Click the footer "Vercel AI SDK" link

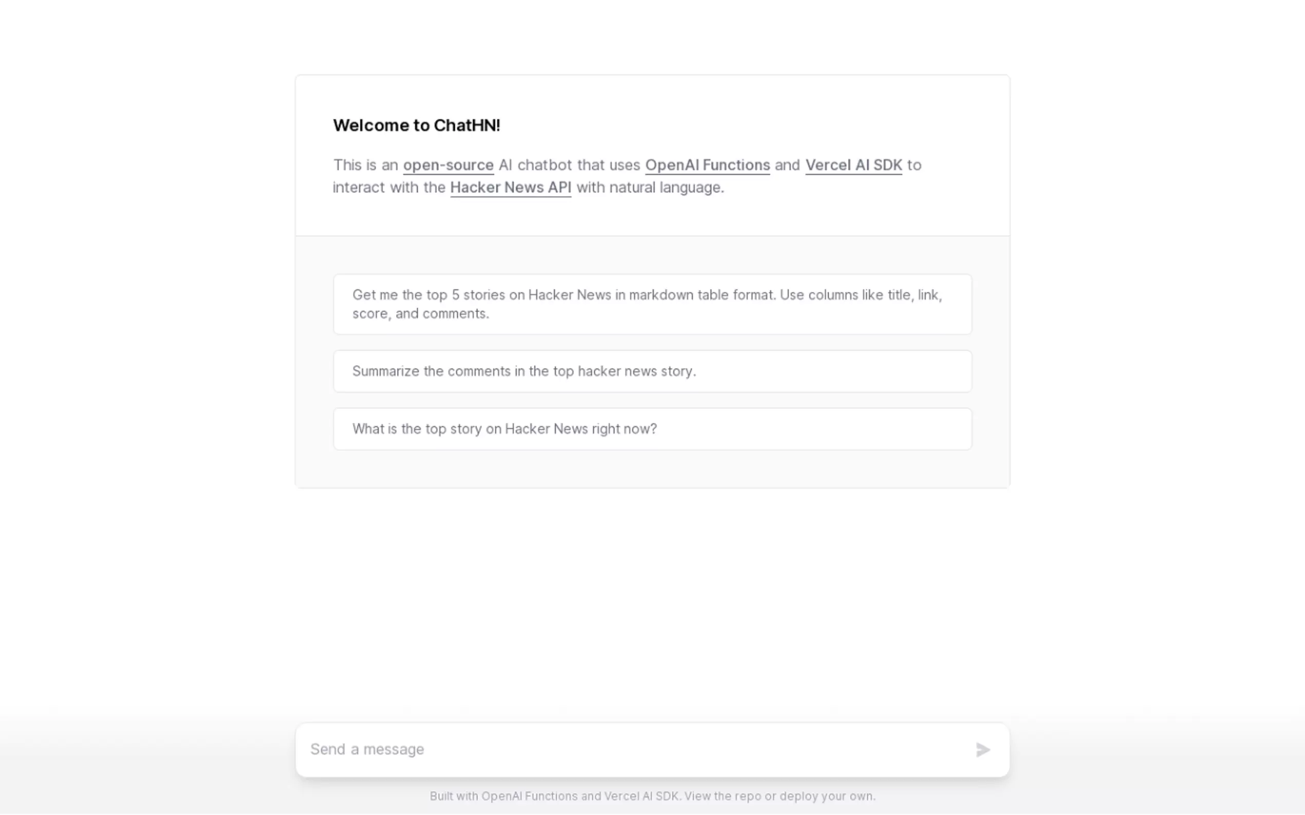click(x=641, y=796)
